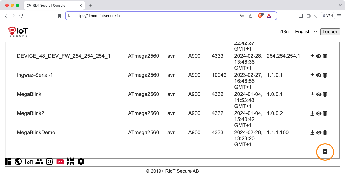Screen dimensions: 345x174
Task: Open a new browser tab
Action: tap(90, 5)
